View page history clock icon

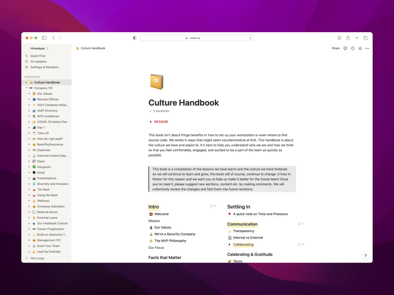[353, 48]
